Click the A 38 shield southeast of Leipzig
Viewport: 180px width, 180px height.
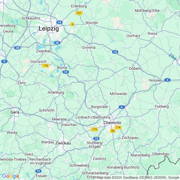coord(57,43)
